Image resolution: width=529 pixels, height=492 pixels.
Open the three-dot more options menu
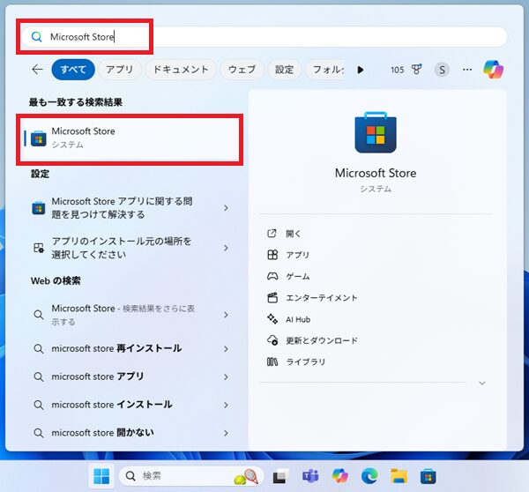467,70
